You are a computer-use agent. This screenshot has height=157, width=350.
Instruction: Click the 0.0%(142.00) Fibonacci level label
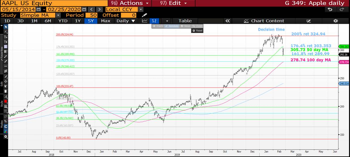coord(63,138)
